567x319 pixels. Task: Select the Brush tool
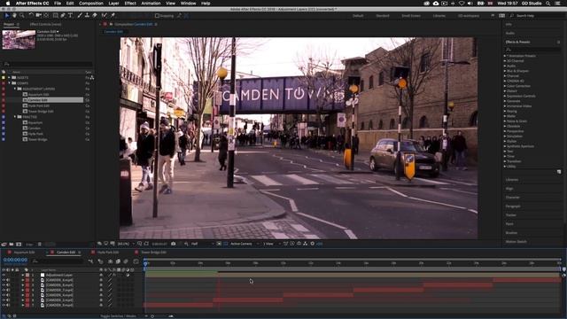pyautogui.click(x=80, y=16)
